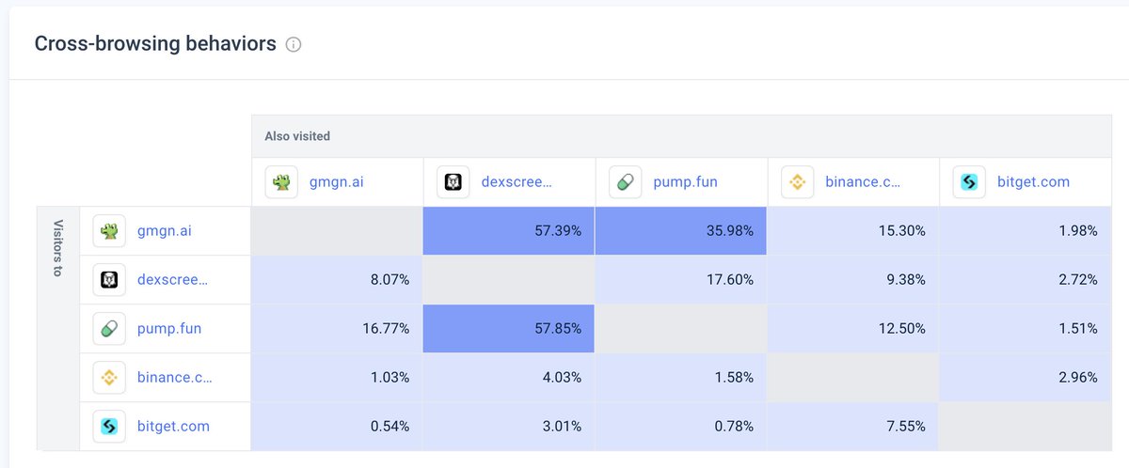
Task: Open the dexscree… column header link
Action: click(517, 182)
